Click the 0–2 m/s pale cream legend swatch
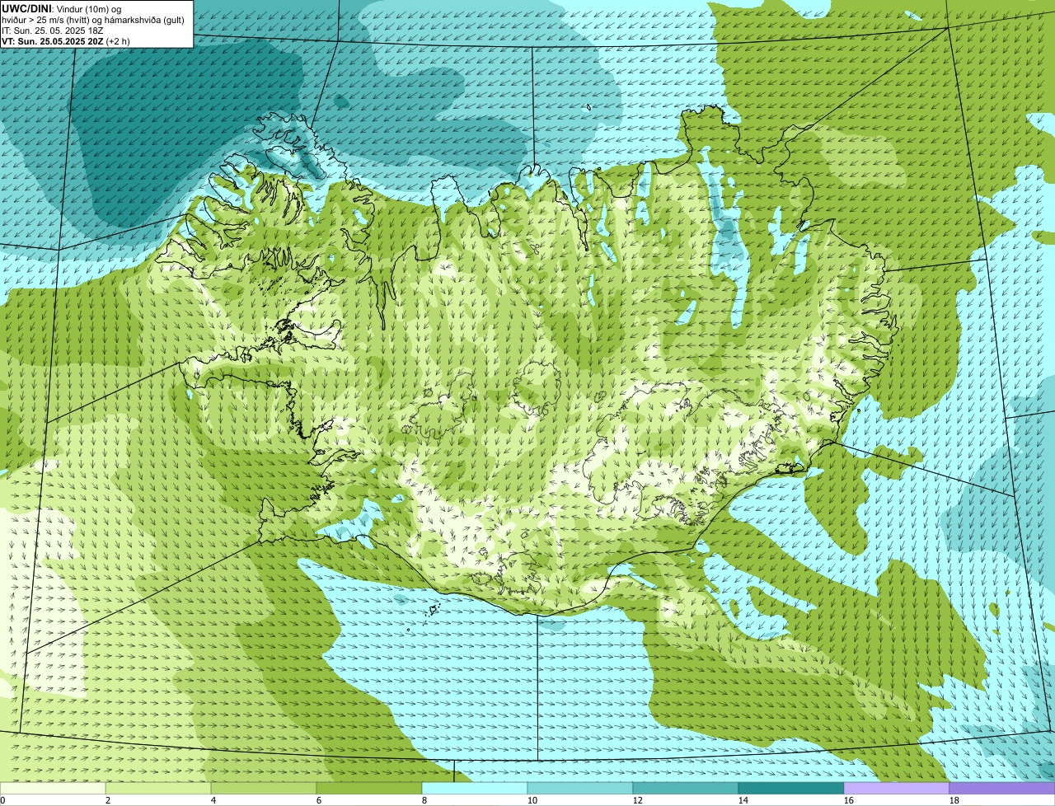This screenshot has height=806, width=1055. (53, 788)
